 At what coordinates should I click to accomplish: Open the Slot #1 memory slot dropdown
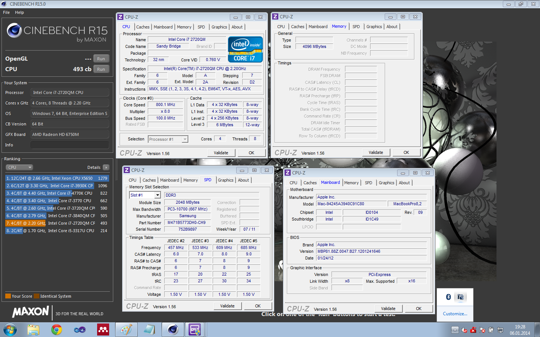pos(157,195)
